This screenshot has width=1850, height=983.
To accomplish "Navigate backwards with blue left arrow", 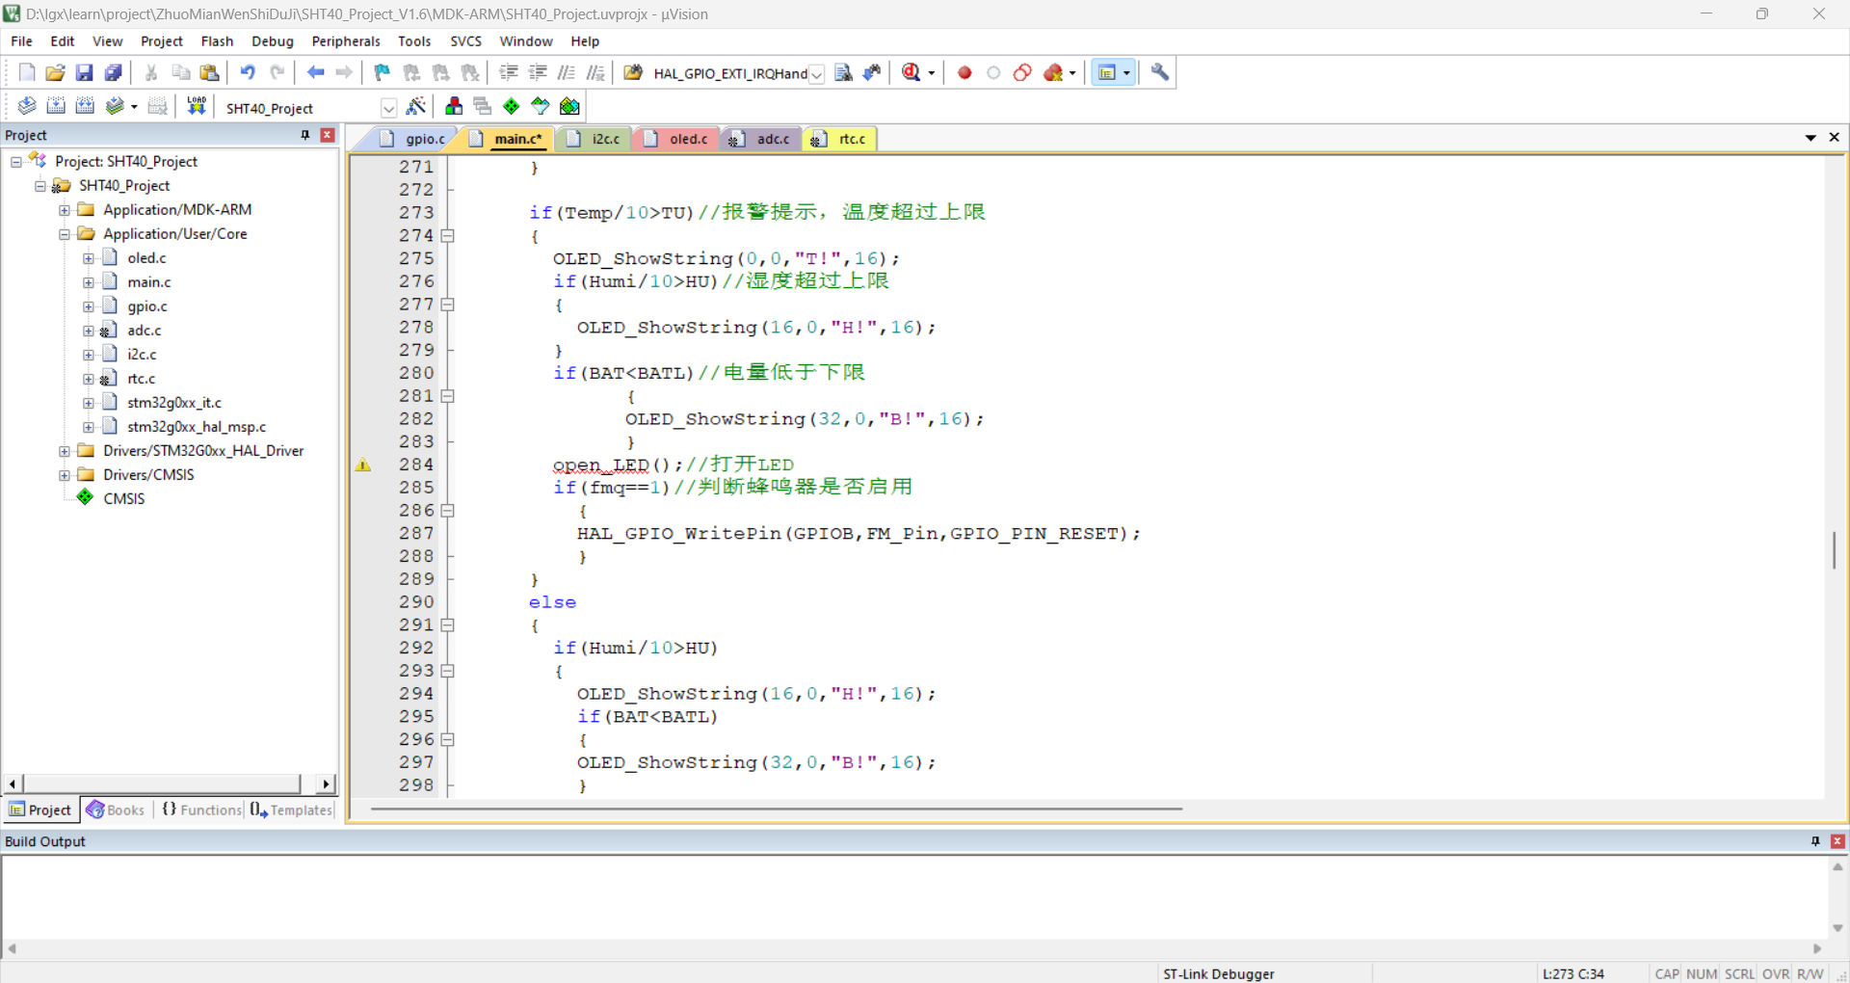I will 315,72.
